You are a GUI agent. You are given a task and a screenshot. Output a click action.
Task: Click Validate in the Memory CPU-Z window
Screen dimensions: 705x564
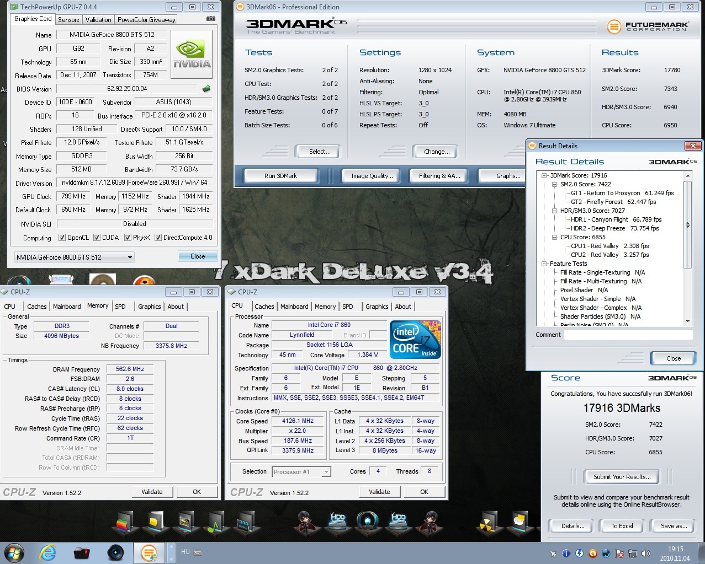152,492
